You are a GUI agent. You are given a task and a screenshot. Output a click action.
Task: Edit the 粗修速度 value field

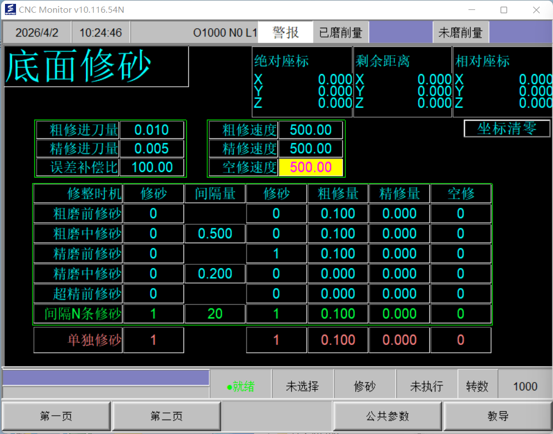(310, 130)
